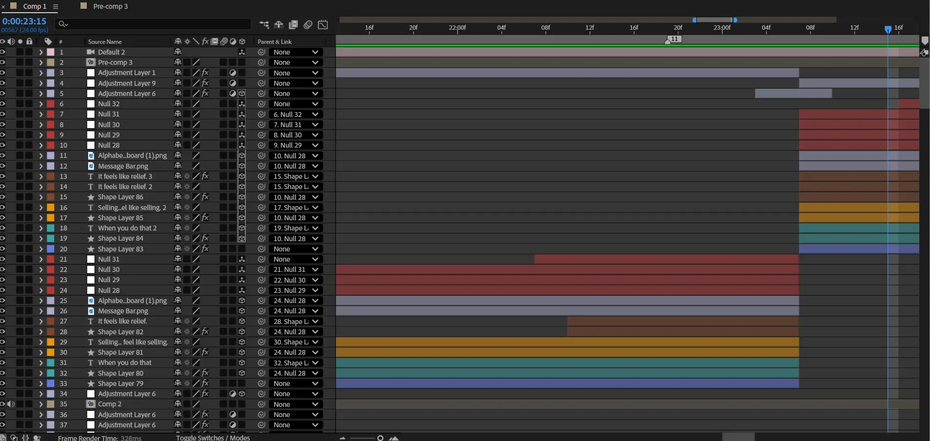Expand the Pre-comp 3 layer properties
Viewport: 930px width, 441px height.
[x=41, y=62]
